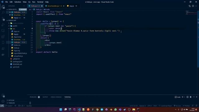The width and height of the screenshot is (199, 112).
Task: Open the Run and Debug view
Action: pos(3,25)
